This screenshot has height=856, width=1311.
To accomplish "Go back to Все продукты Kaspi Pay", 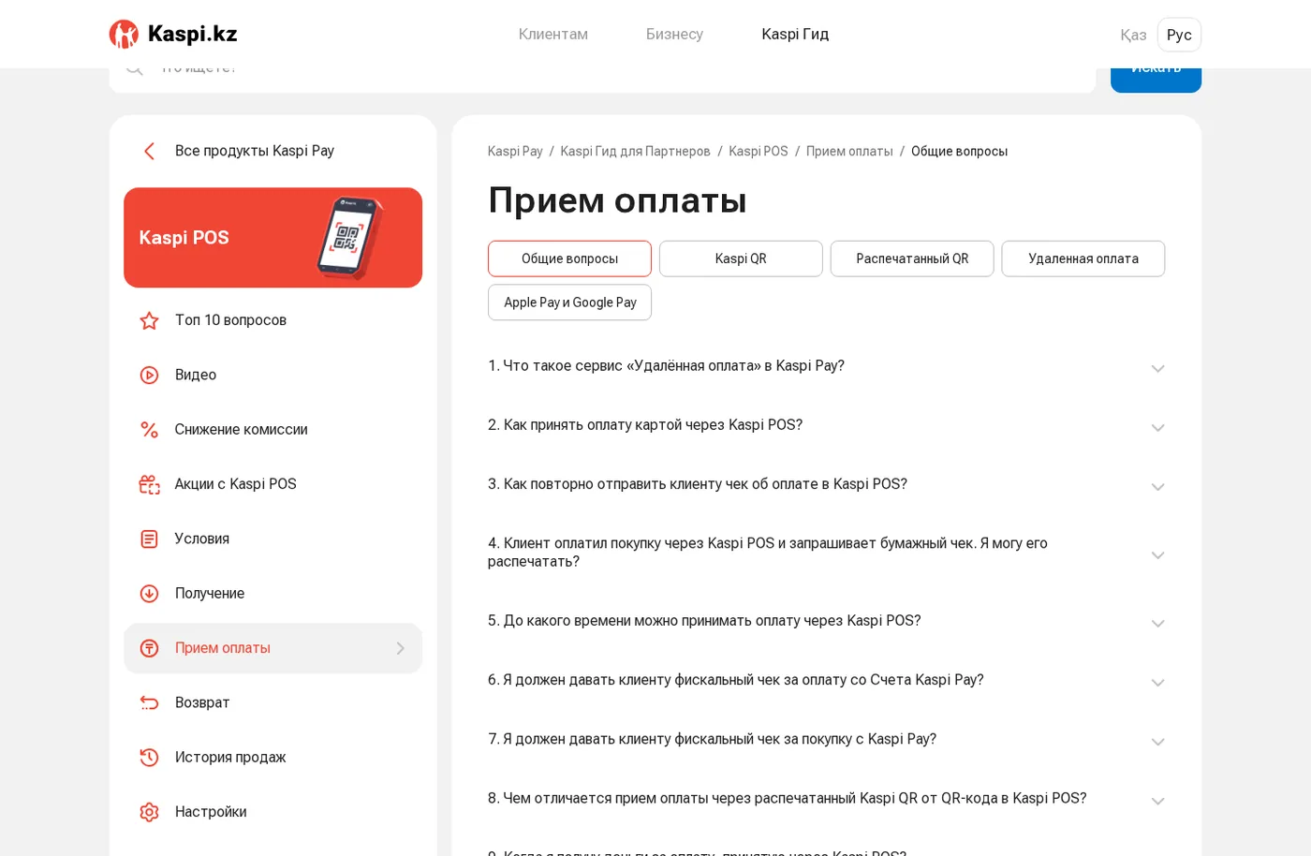I will 239,151.
